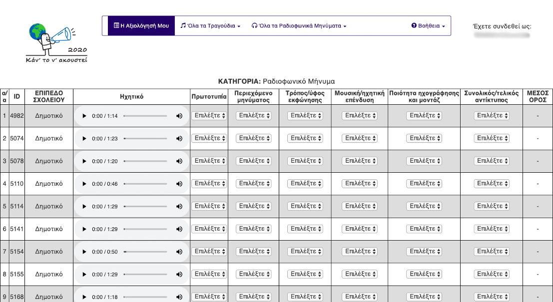
Task: Open Όλα τα Ραδιοφωνικά Μηνύματα menu
Action: click(299, 25)
